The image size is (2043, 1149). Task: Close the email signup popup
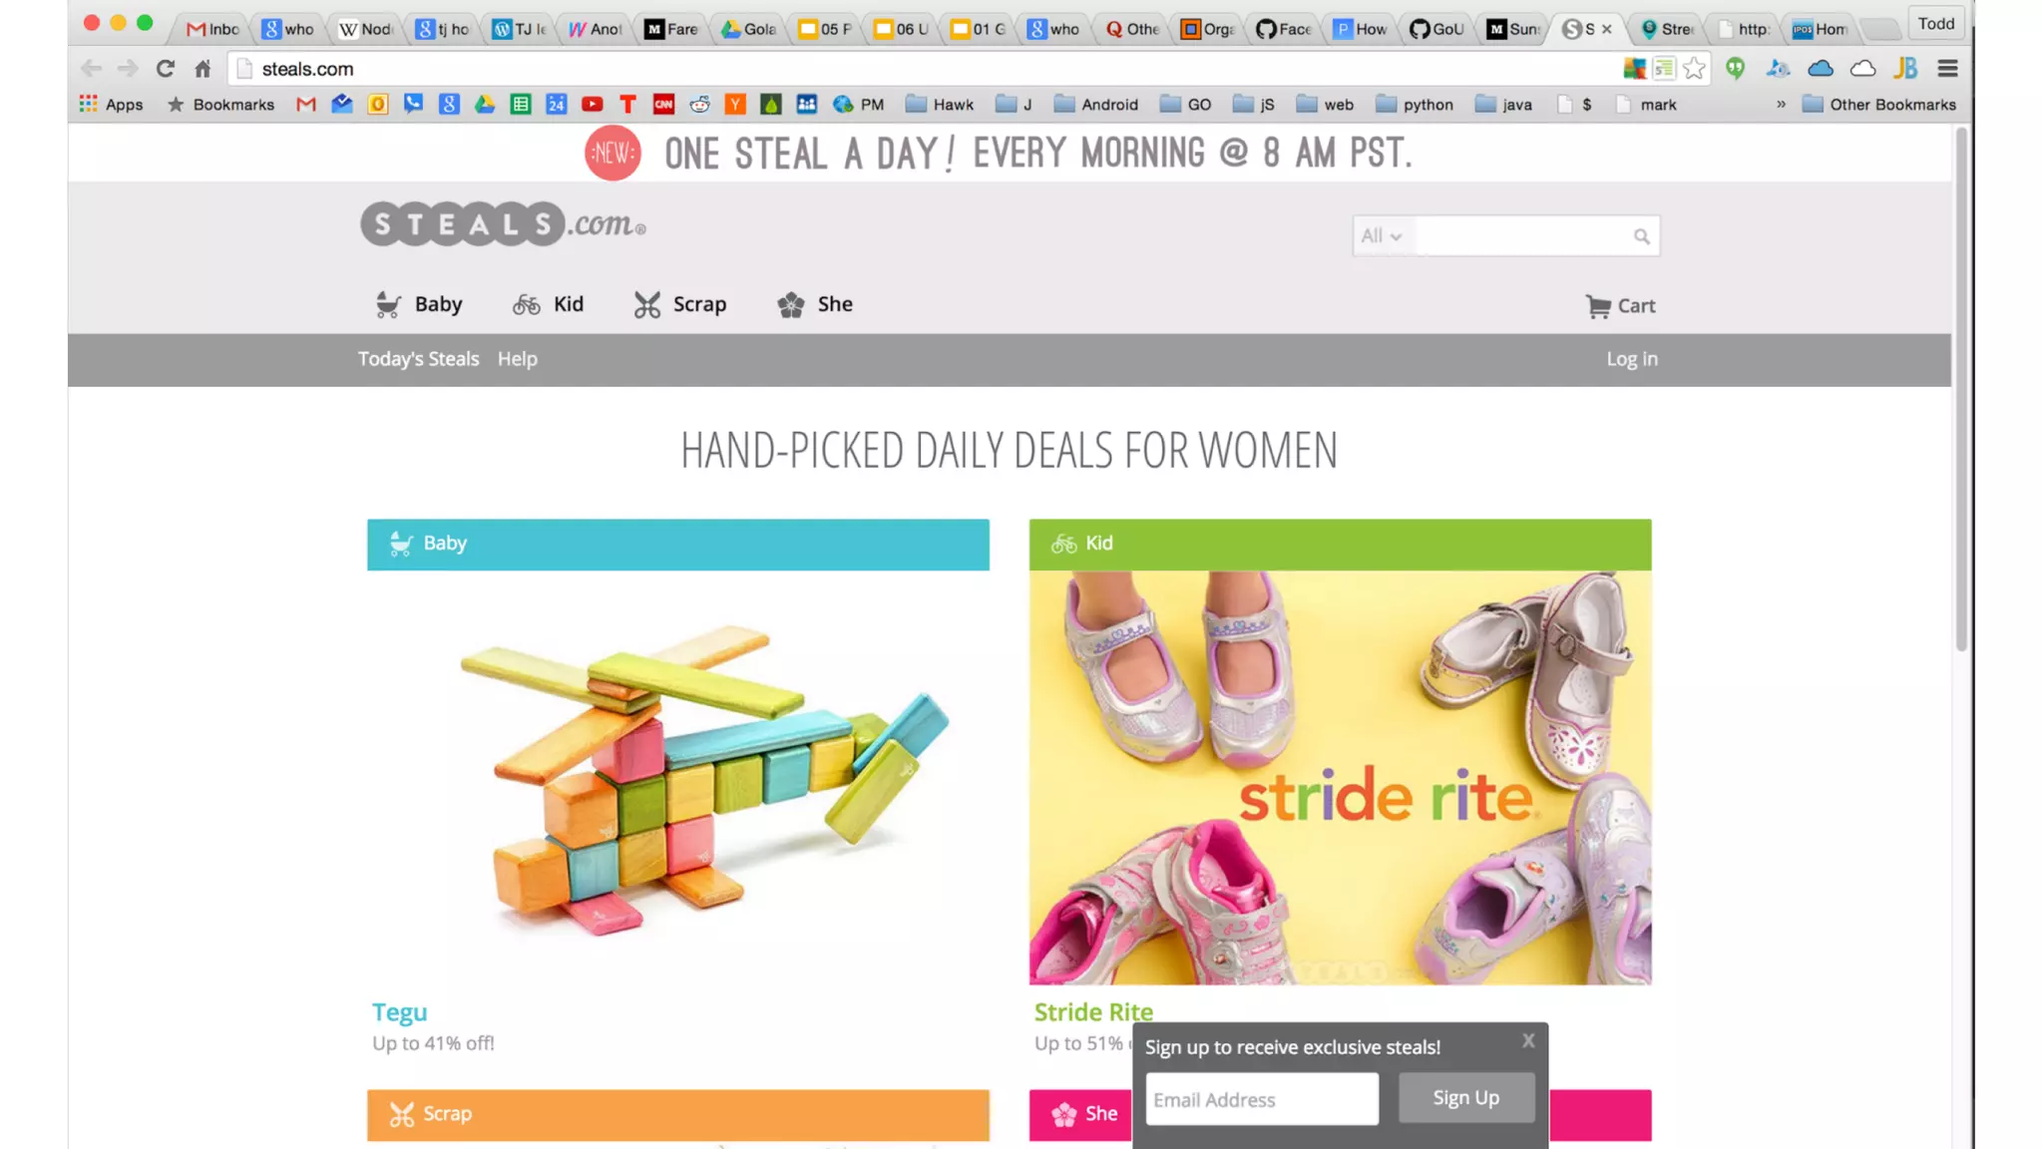1528,1041
